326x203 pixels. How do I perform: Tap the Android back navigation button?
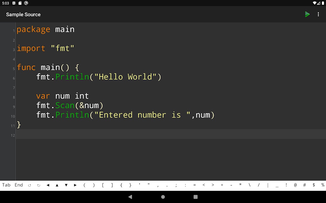point(130,197)
